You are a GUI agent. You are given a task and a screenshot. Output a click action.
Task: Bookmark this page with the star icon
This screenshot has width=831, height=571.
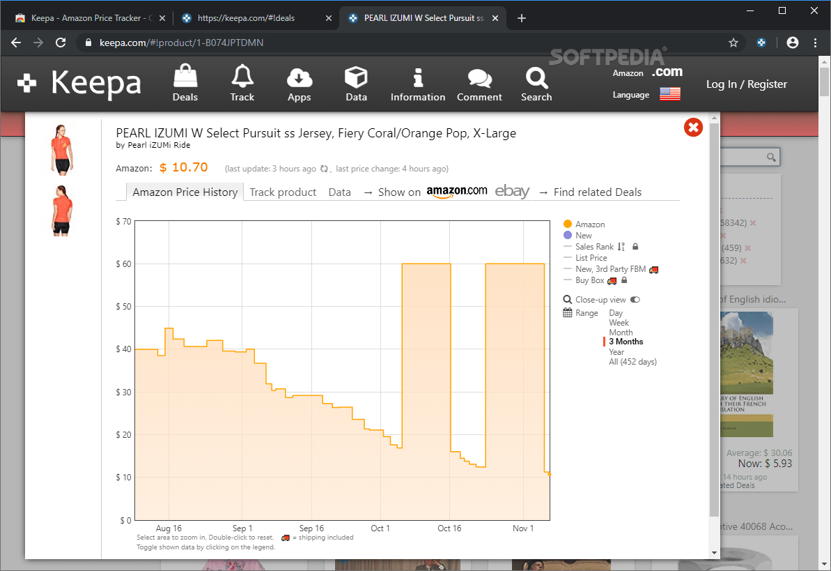[x=733, y=43]
